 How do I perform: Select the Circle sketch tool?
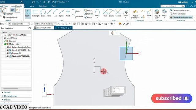(x=43, y=13)
